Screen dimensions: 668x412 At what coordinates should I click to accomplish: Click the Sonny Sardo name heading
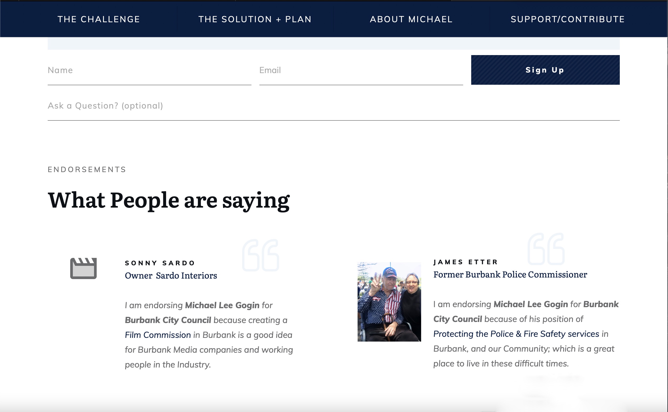click(x=160, y=263)
